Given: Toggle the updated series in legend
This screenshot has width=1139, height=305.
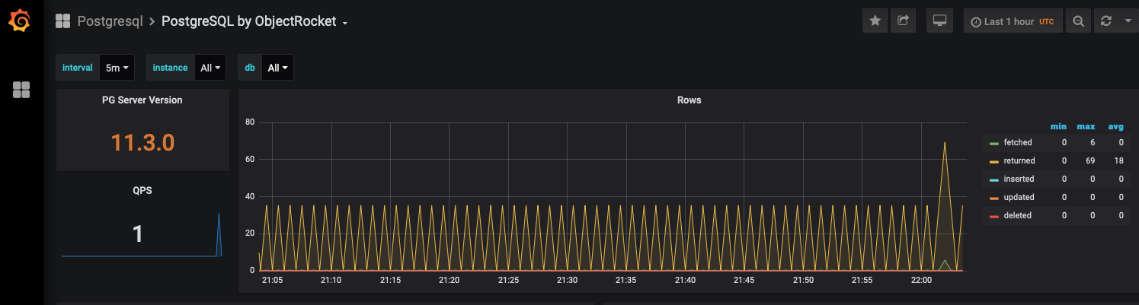Looking at the screenshot, I should point(1019,197).
